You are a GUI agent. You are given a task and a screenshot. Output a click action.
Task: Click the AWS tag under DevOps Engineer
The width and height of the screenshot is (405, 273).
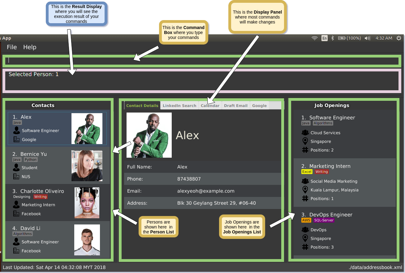pos(306,220)
